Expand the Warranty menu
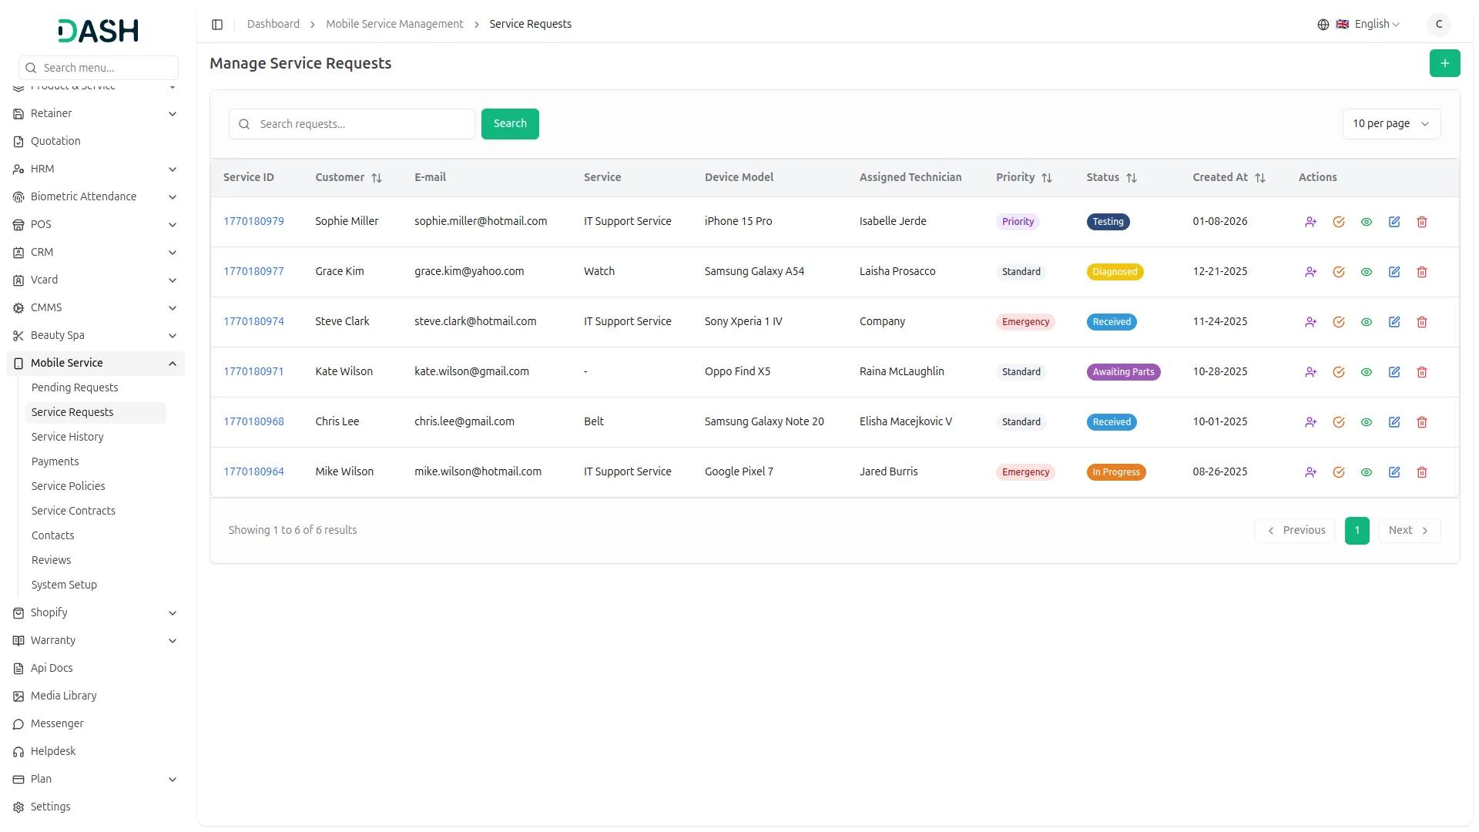Viewport: 1479px width, 832px height. coord(96,641)
